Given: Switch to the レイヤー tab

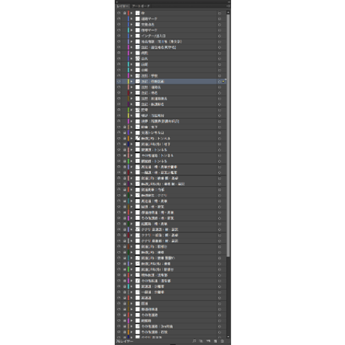Looking at the screenshot, I should click(x=122, y=6).
